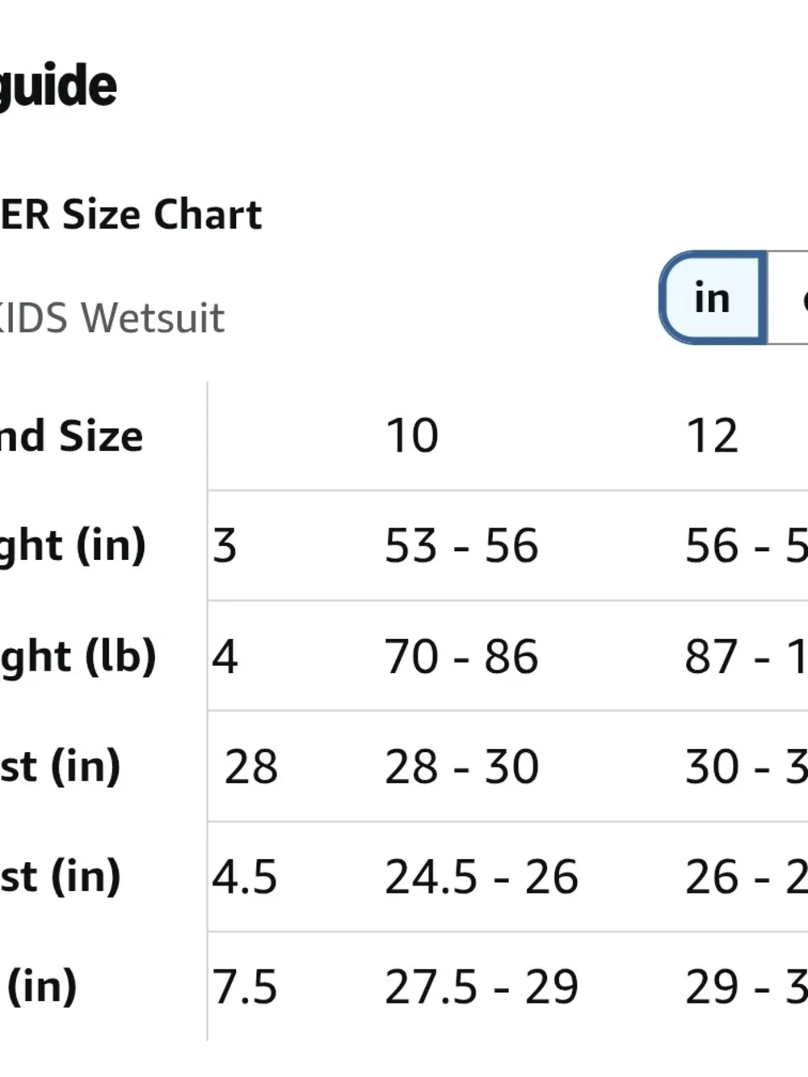Select the size 10 column header
Viewport: 808px width, 1077px height.
point(412,435)
